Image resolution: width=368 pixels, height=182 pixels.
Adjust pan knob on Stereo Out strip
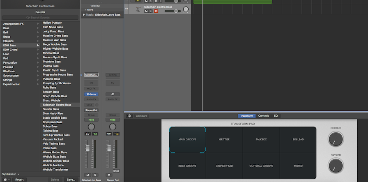pos(113,127)
